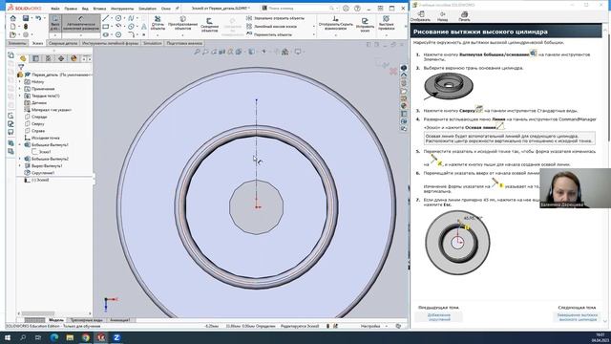Image resolution: width=611 pixels, height=344 pixels.
Task: Open the DisplayManager tab icon
Action: [74, 58]
